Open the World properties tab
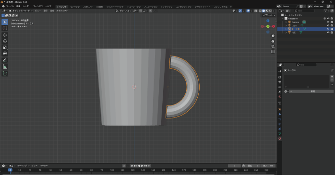This screenshot has height=175, width=335. point(280,97)
